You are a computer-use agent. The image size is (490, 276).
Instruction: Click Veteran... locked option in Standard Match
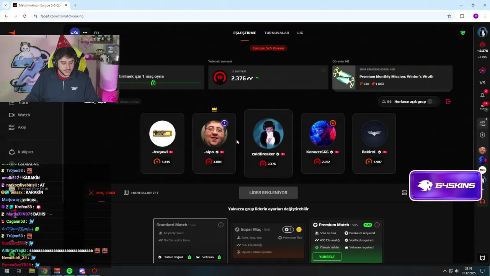pos(209,257)
